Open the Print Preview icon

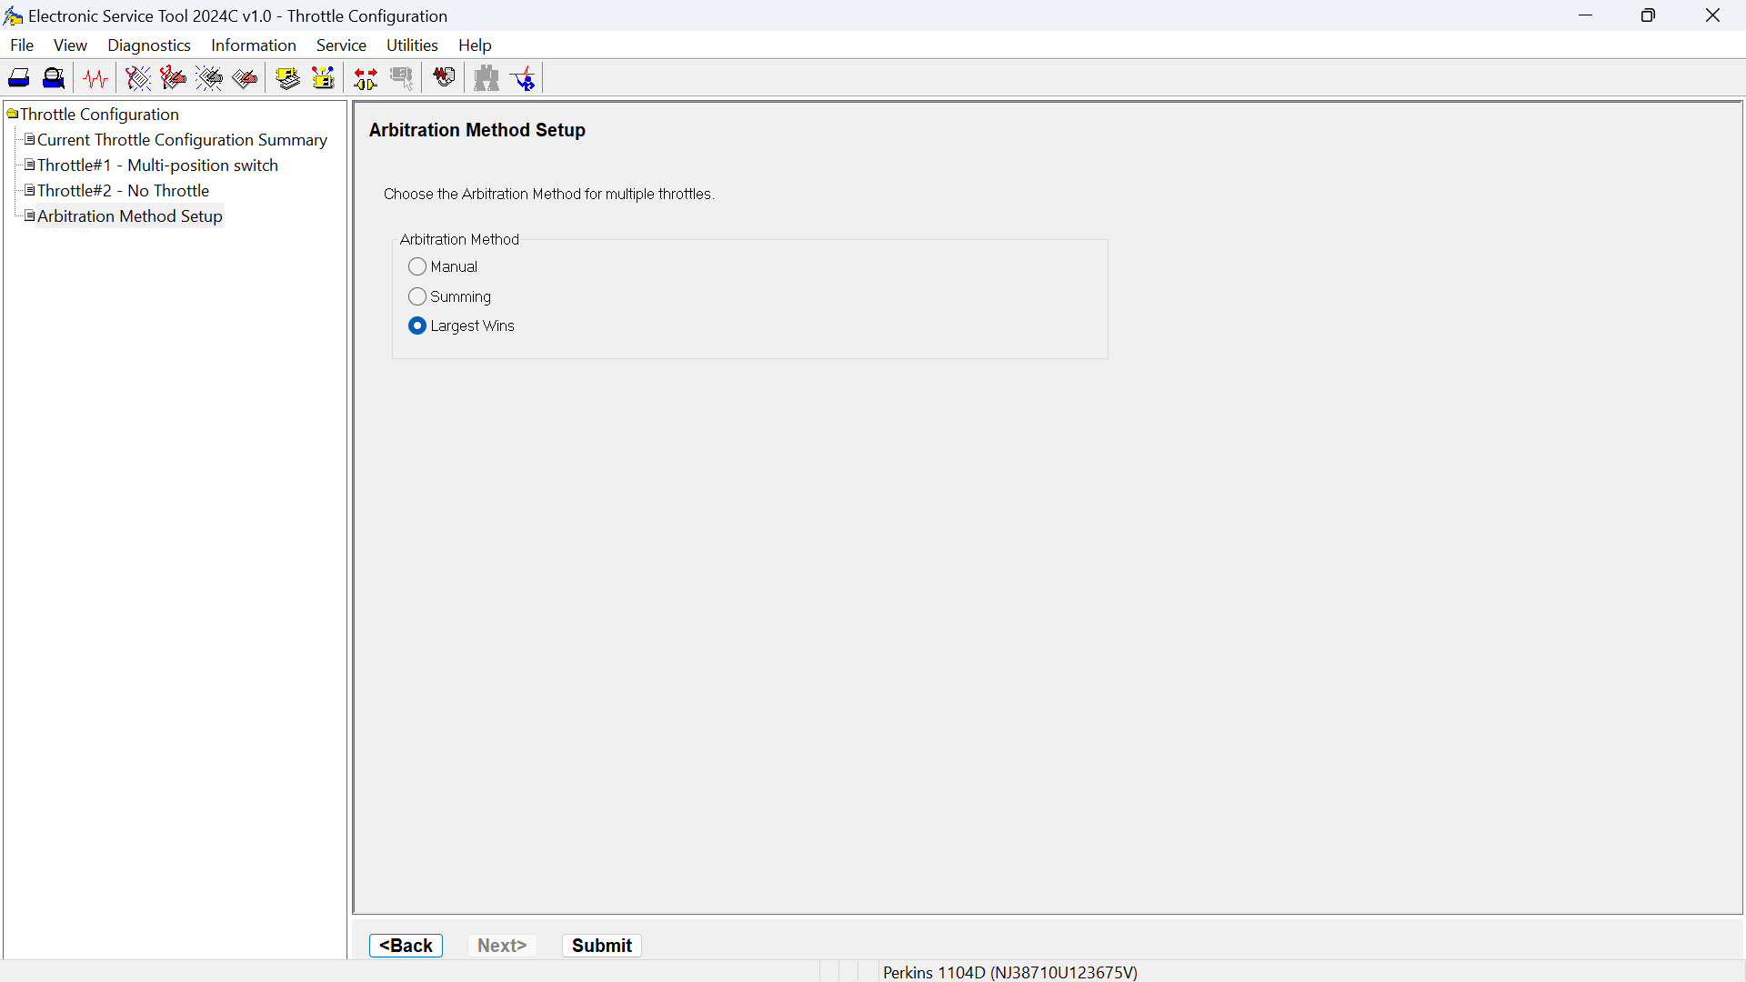(54, 78)
